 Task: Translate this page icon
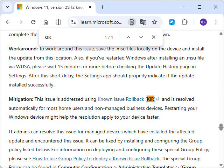click(x=143, y=22)
